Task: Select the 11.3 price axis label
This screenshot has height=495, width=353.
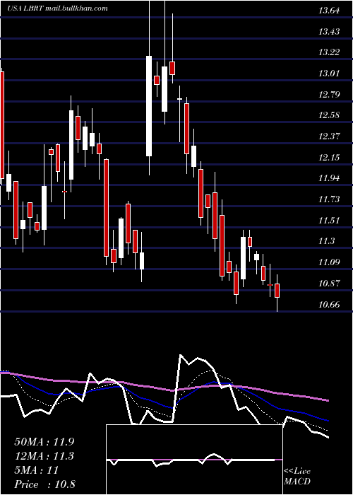Action: pos(326,241)
